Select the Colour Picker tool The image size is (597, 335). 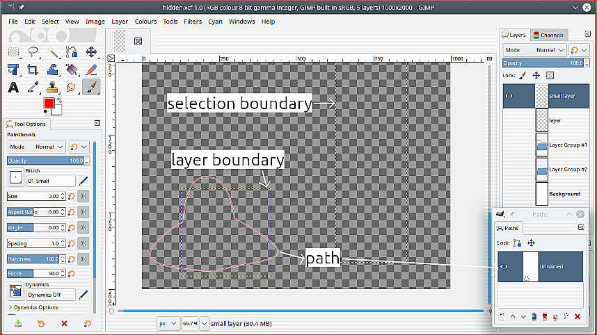point(33,87)
